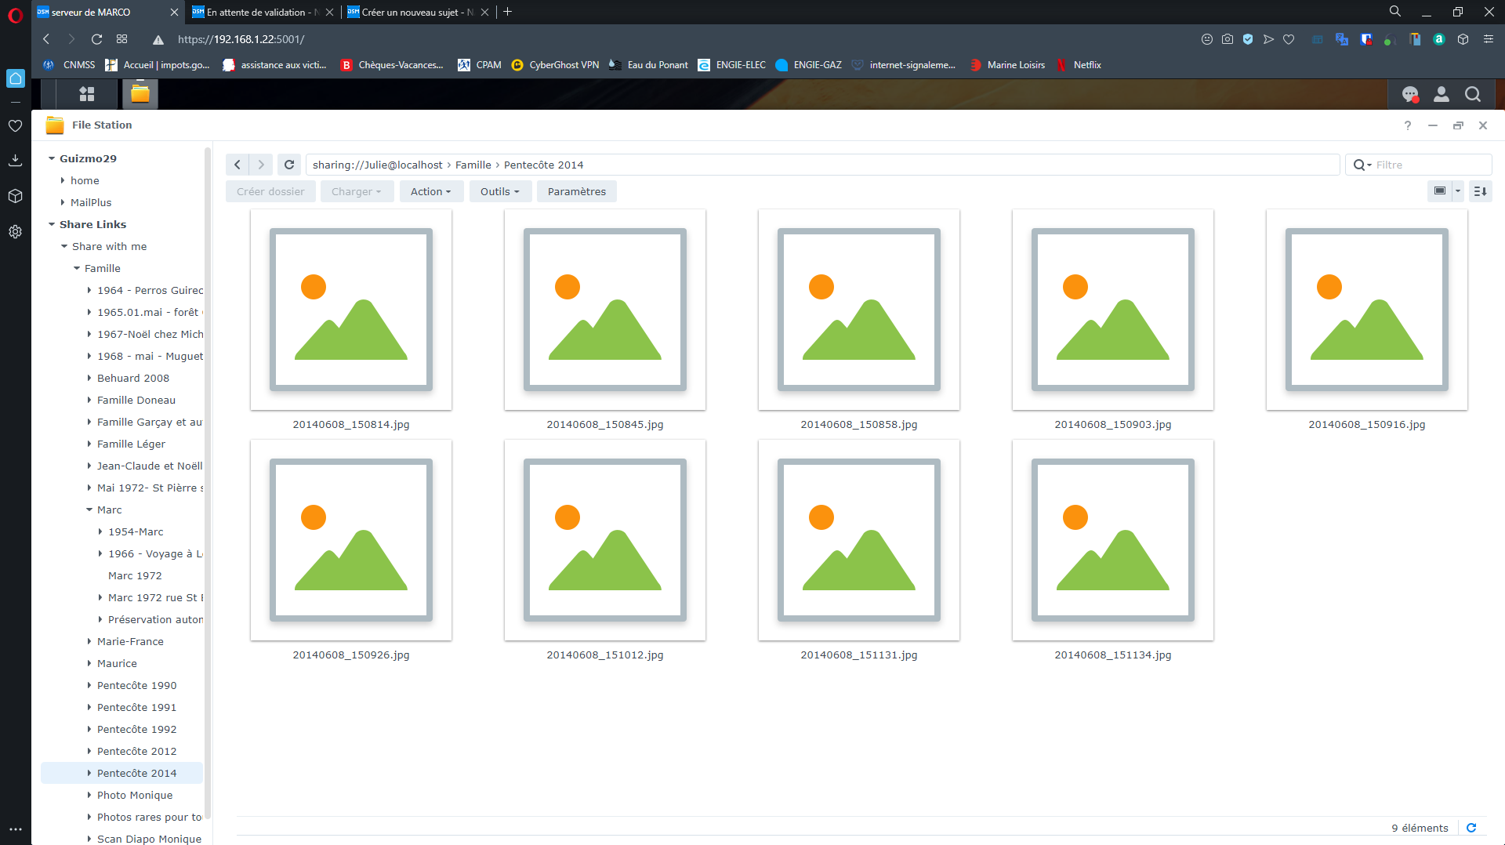Open the DSM main menu grid icon
Image resolution: width=1505 pixels, height=845 pixels.
87,94
